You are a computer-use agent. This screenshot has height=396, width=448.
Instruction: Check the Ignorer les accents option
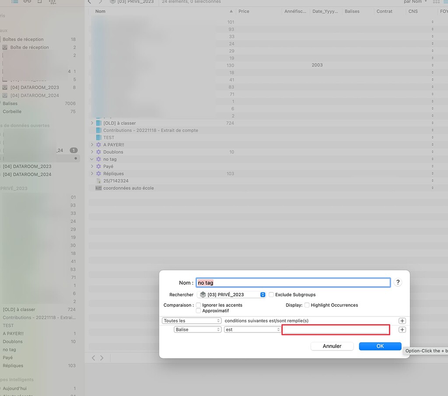pos(198,305)
